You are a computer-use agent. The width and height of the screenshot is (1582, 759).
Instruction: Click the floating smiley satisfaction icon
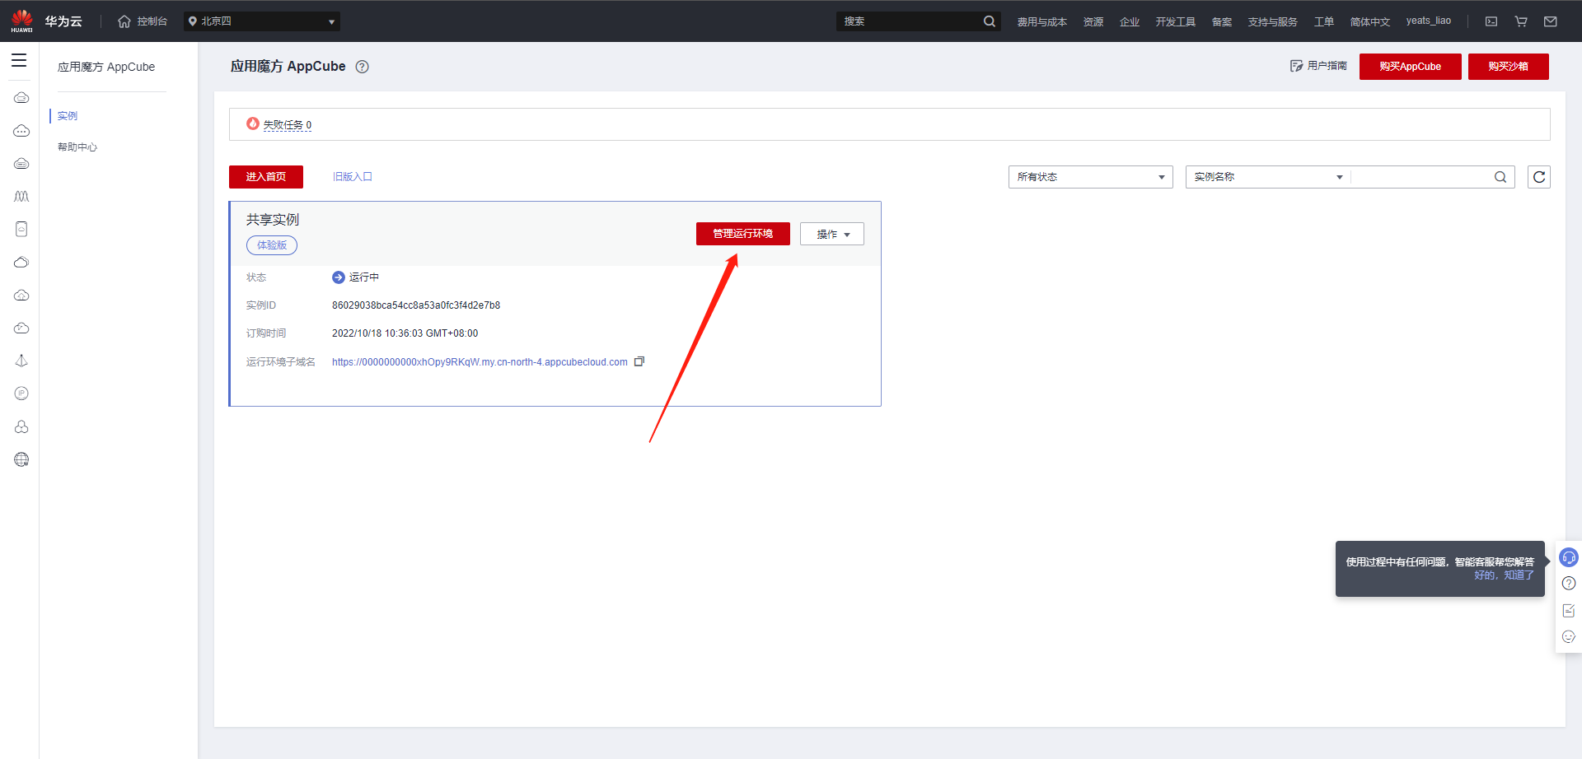(1569, 636)
